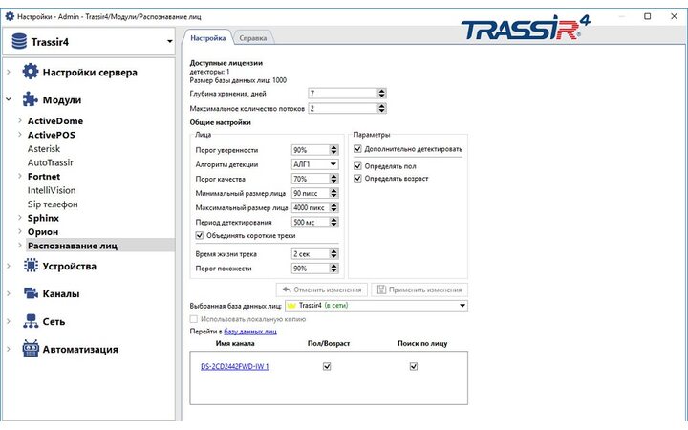Viewport: 688px width, 430px height.
Task: Click Период детектирования stepper arrows
Action: pos(333,223)
